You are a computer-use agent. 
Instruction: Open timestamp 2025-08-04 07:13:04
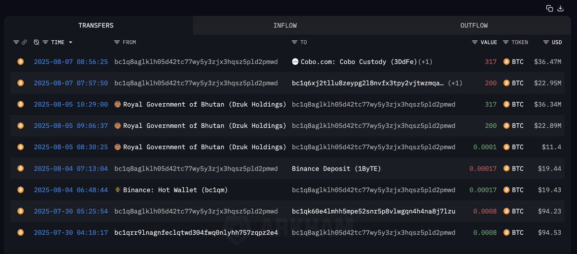(x=71, y=169)
